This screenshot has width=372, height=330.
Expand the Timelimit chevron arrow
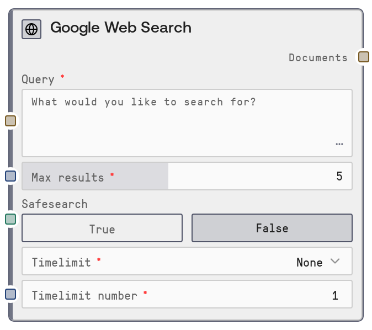(x=335, y=262)
